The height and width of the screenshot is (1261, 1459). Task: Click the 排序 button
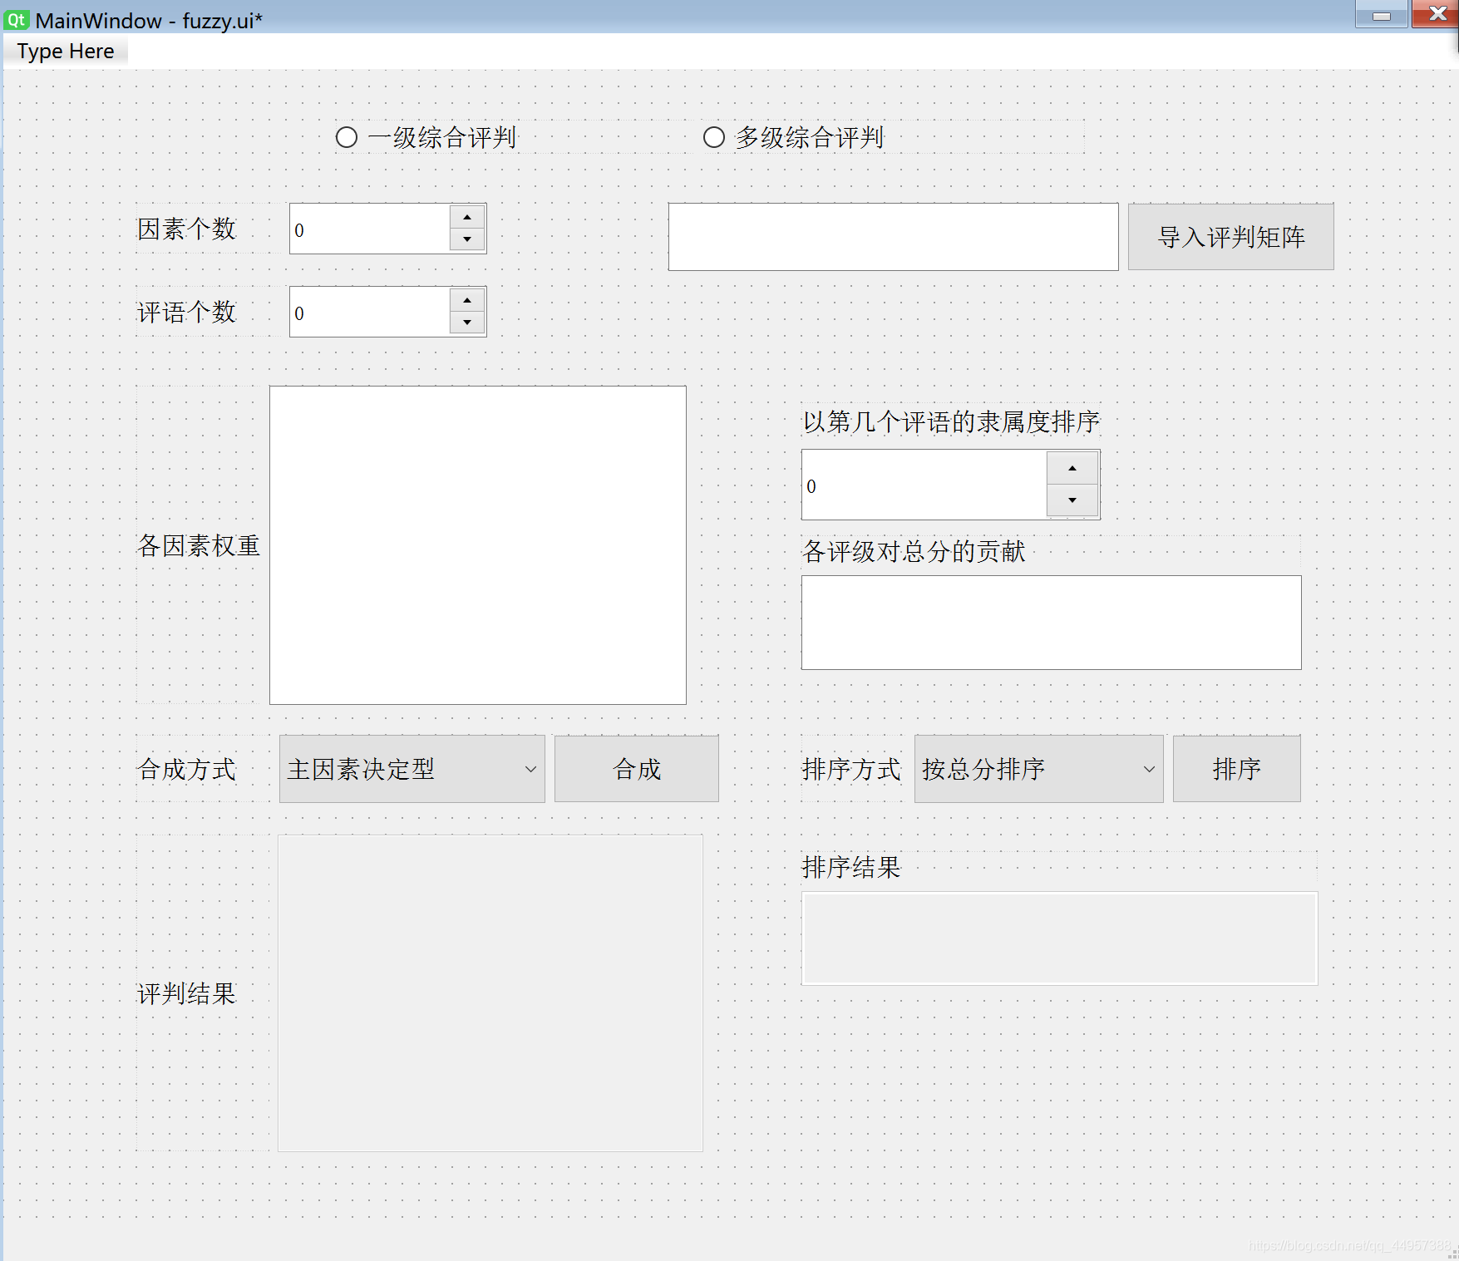point(1236,769)
